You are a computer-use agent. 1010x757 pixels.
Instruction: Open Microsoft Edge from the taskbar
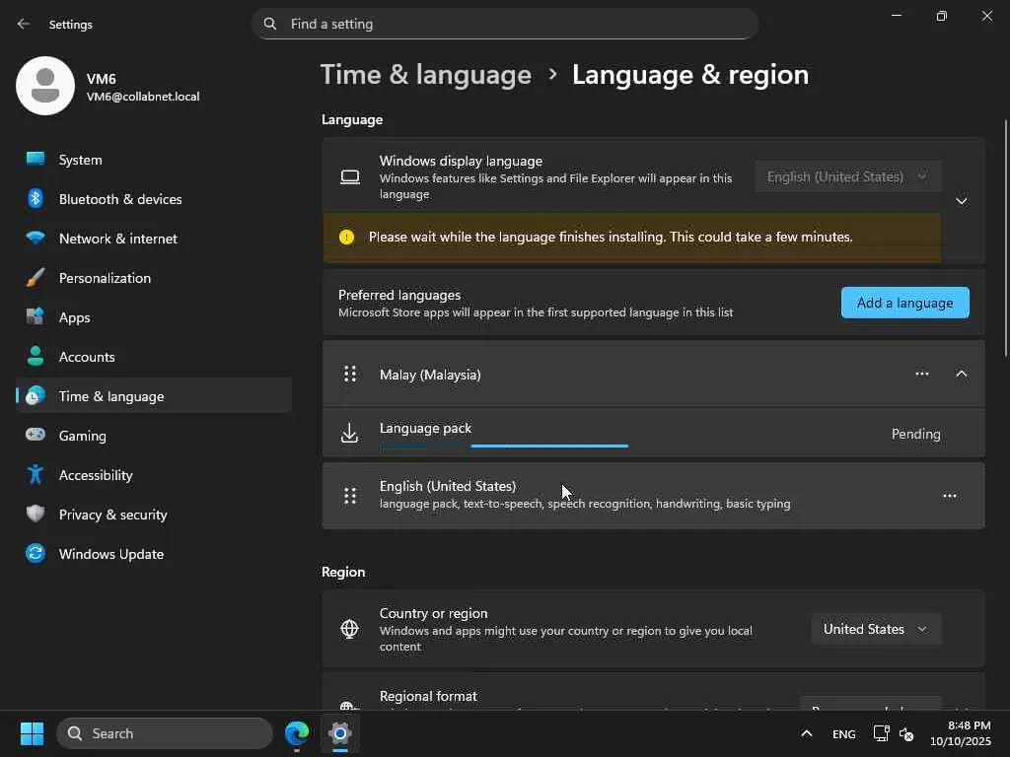(x=297, y=733)
